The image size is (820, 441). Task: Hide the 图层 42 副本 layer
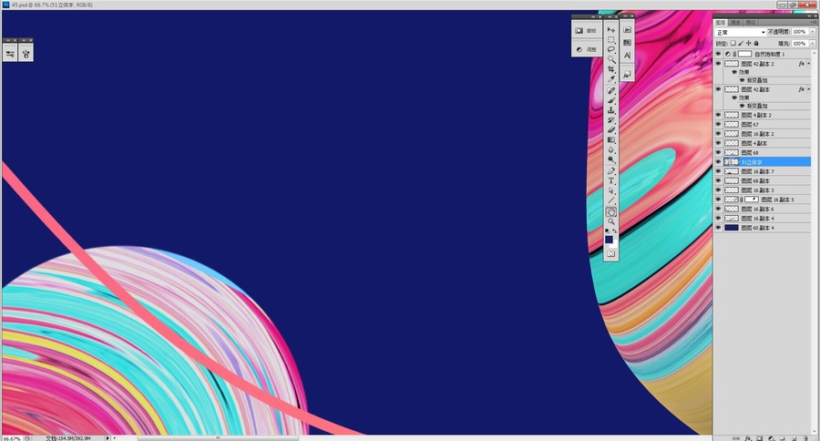(x=718, y=89)
